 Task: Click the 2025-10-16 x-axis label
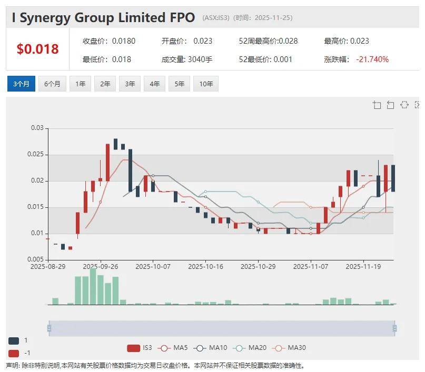coord(205,267)
